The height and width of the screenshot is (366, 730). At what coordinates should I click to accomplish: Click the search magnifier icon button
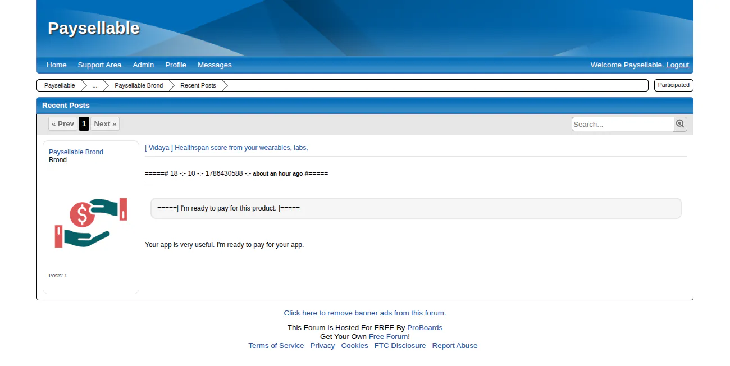click(x=680, y=124)
